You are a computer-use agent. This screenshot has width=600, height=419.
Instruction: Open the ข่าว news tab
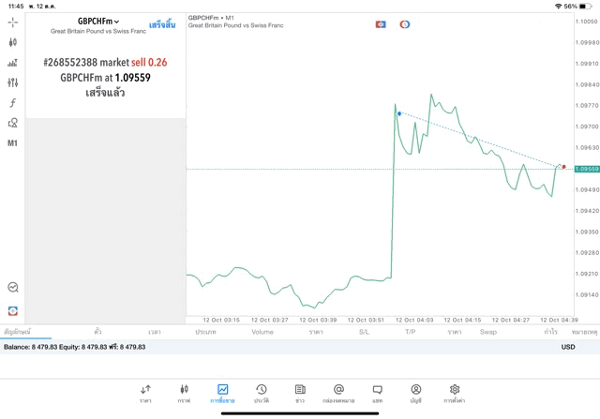tap(300, 394)
